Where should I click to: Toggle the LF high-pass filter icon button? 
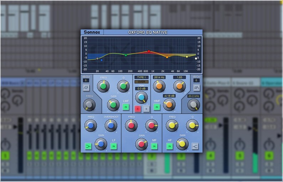tap(86, 88)
